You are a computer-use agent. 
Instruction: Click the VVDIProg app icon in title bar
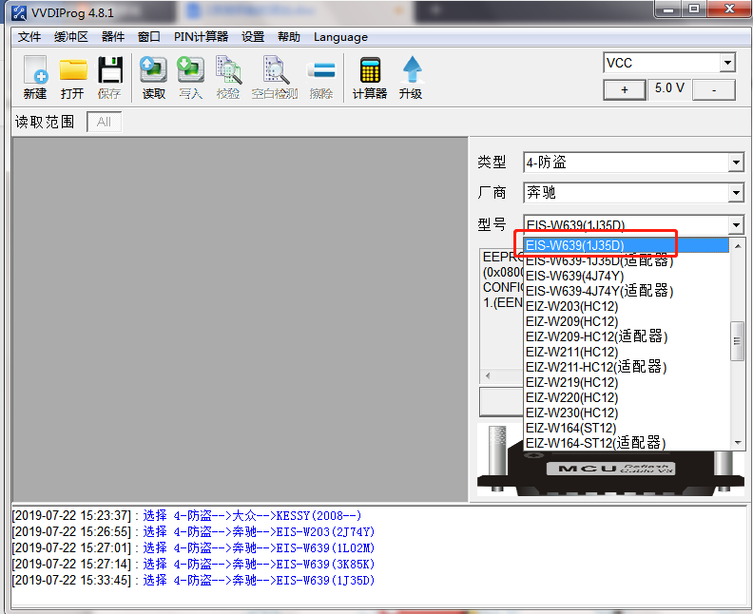[19, 13]
